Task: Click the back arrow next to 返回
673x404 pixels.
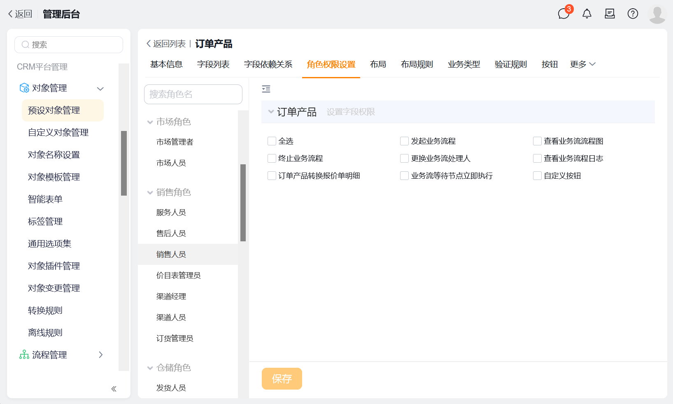Action: point(10,14)
